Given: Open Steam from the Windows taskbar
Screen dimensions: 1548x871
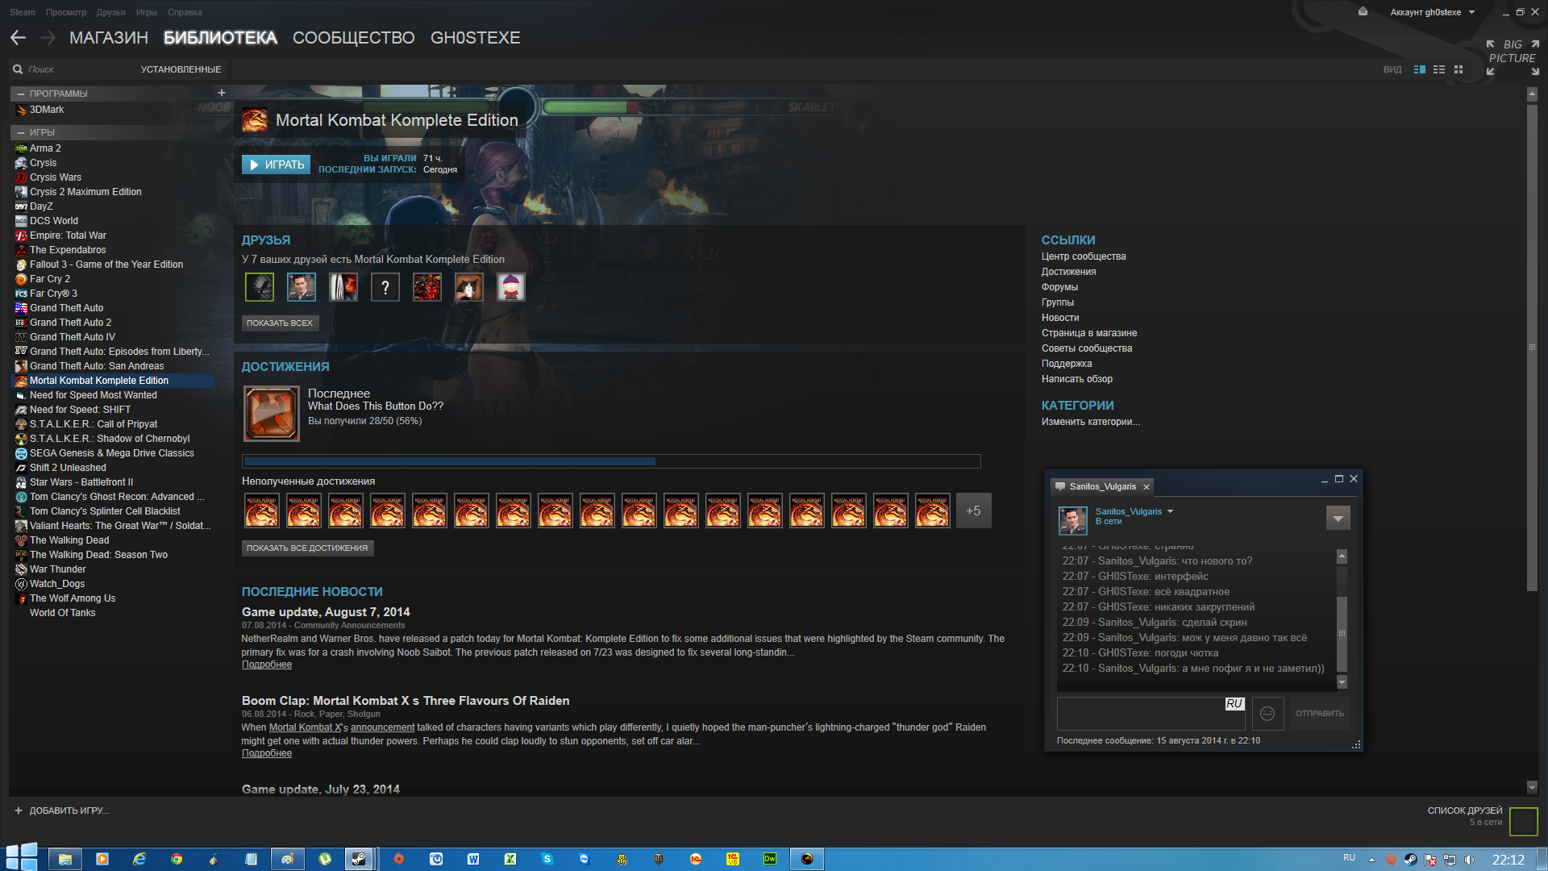Looking at the screenshot, I should coord(359,859).
